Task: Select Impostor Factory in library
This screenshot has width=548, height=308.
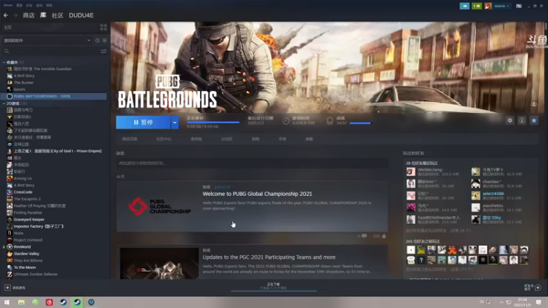Action: 39,227
